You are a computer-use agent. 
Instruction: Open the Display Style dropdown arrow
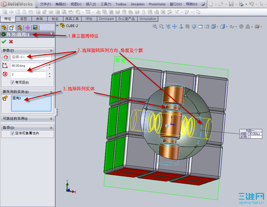[227, 27]
